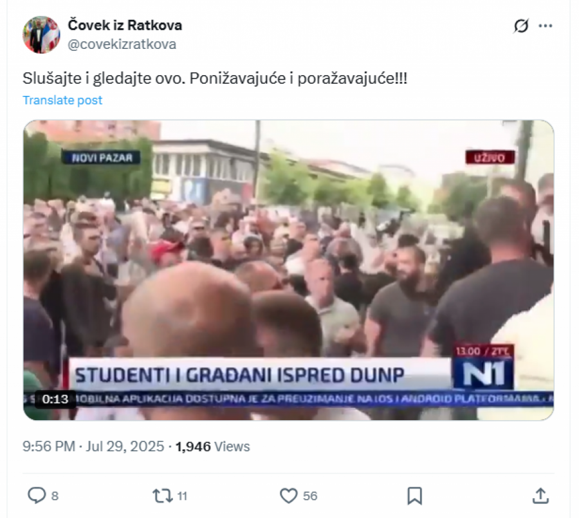This screenshot has height=518, width=579.
Task: Click the 0:13 video duration badge
Action: coord(55,399)
